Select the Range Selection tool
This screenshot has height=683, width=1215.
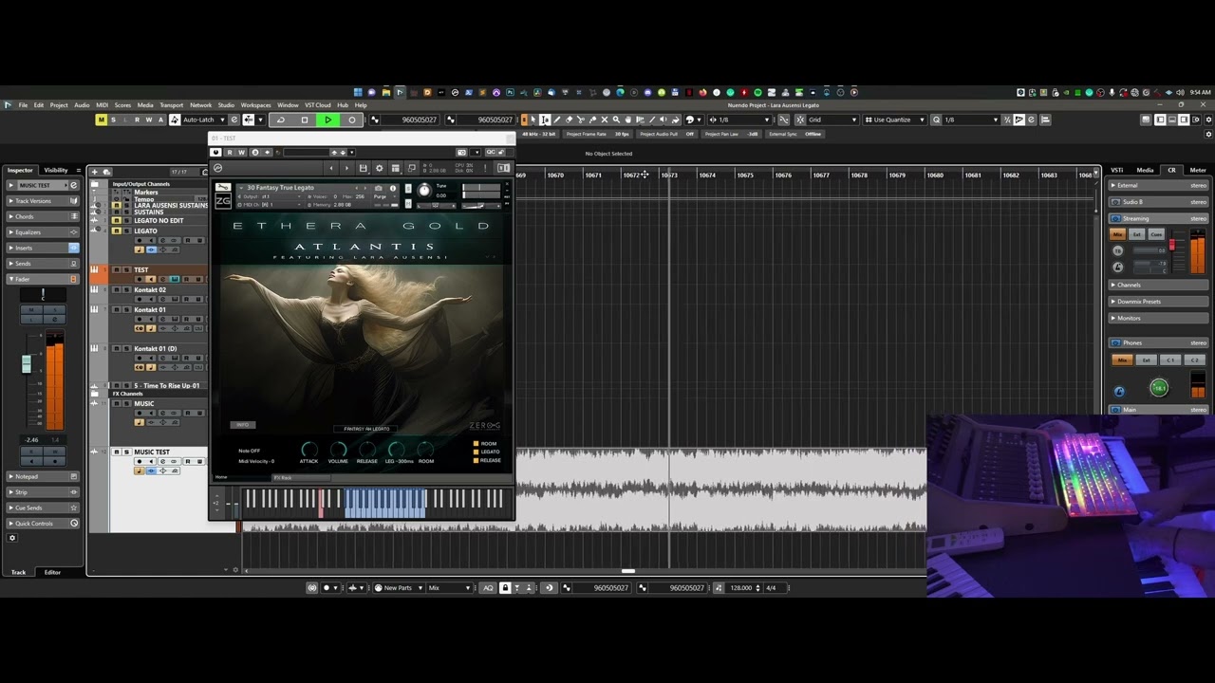point(545,120)
